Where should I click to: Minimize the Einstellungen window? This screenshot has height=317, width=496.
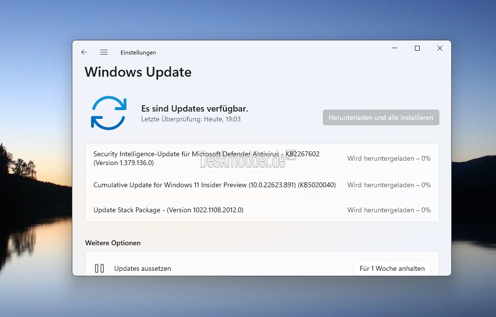(x=395, y=48)
